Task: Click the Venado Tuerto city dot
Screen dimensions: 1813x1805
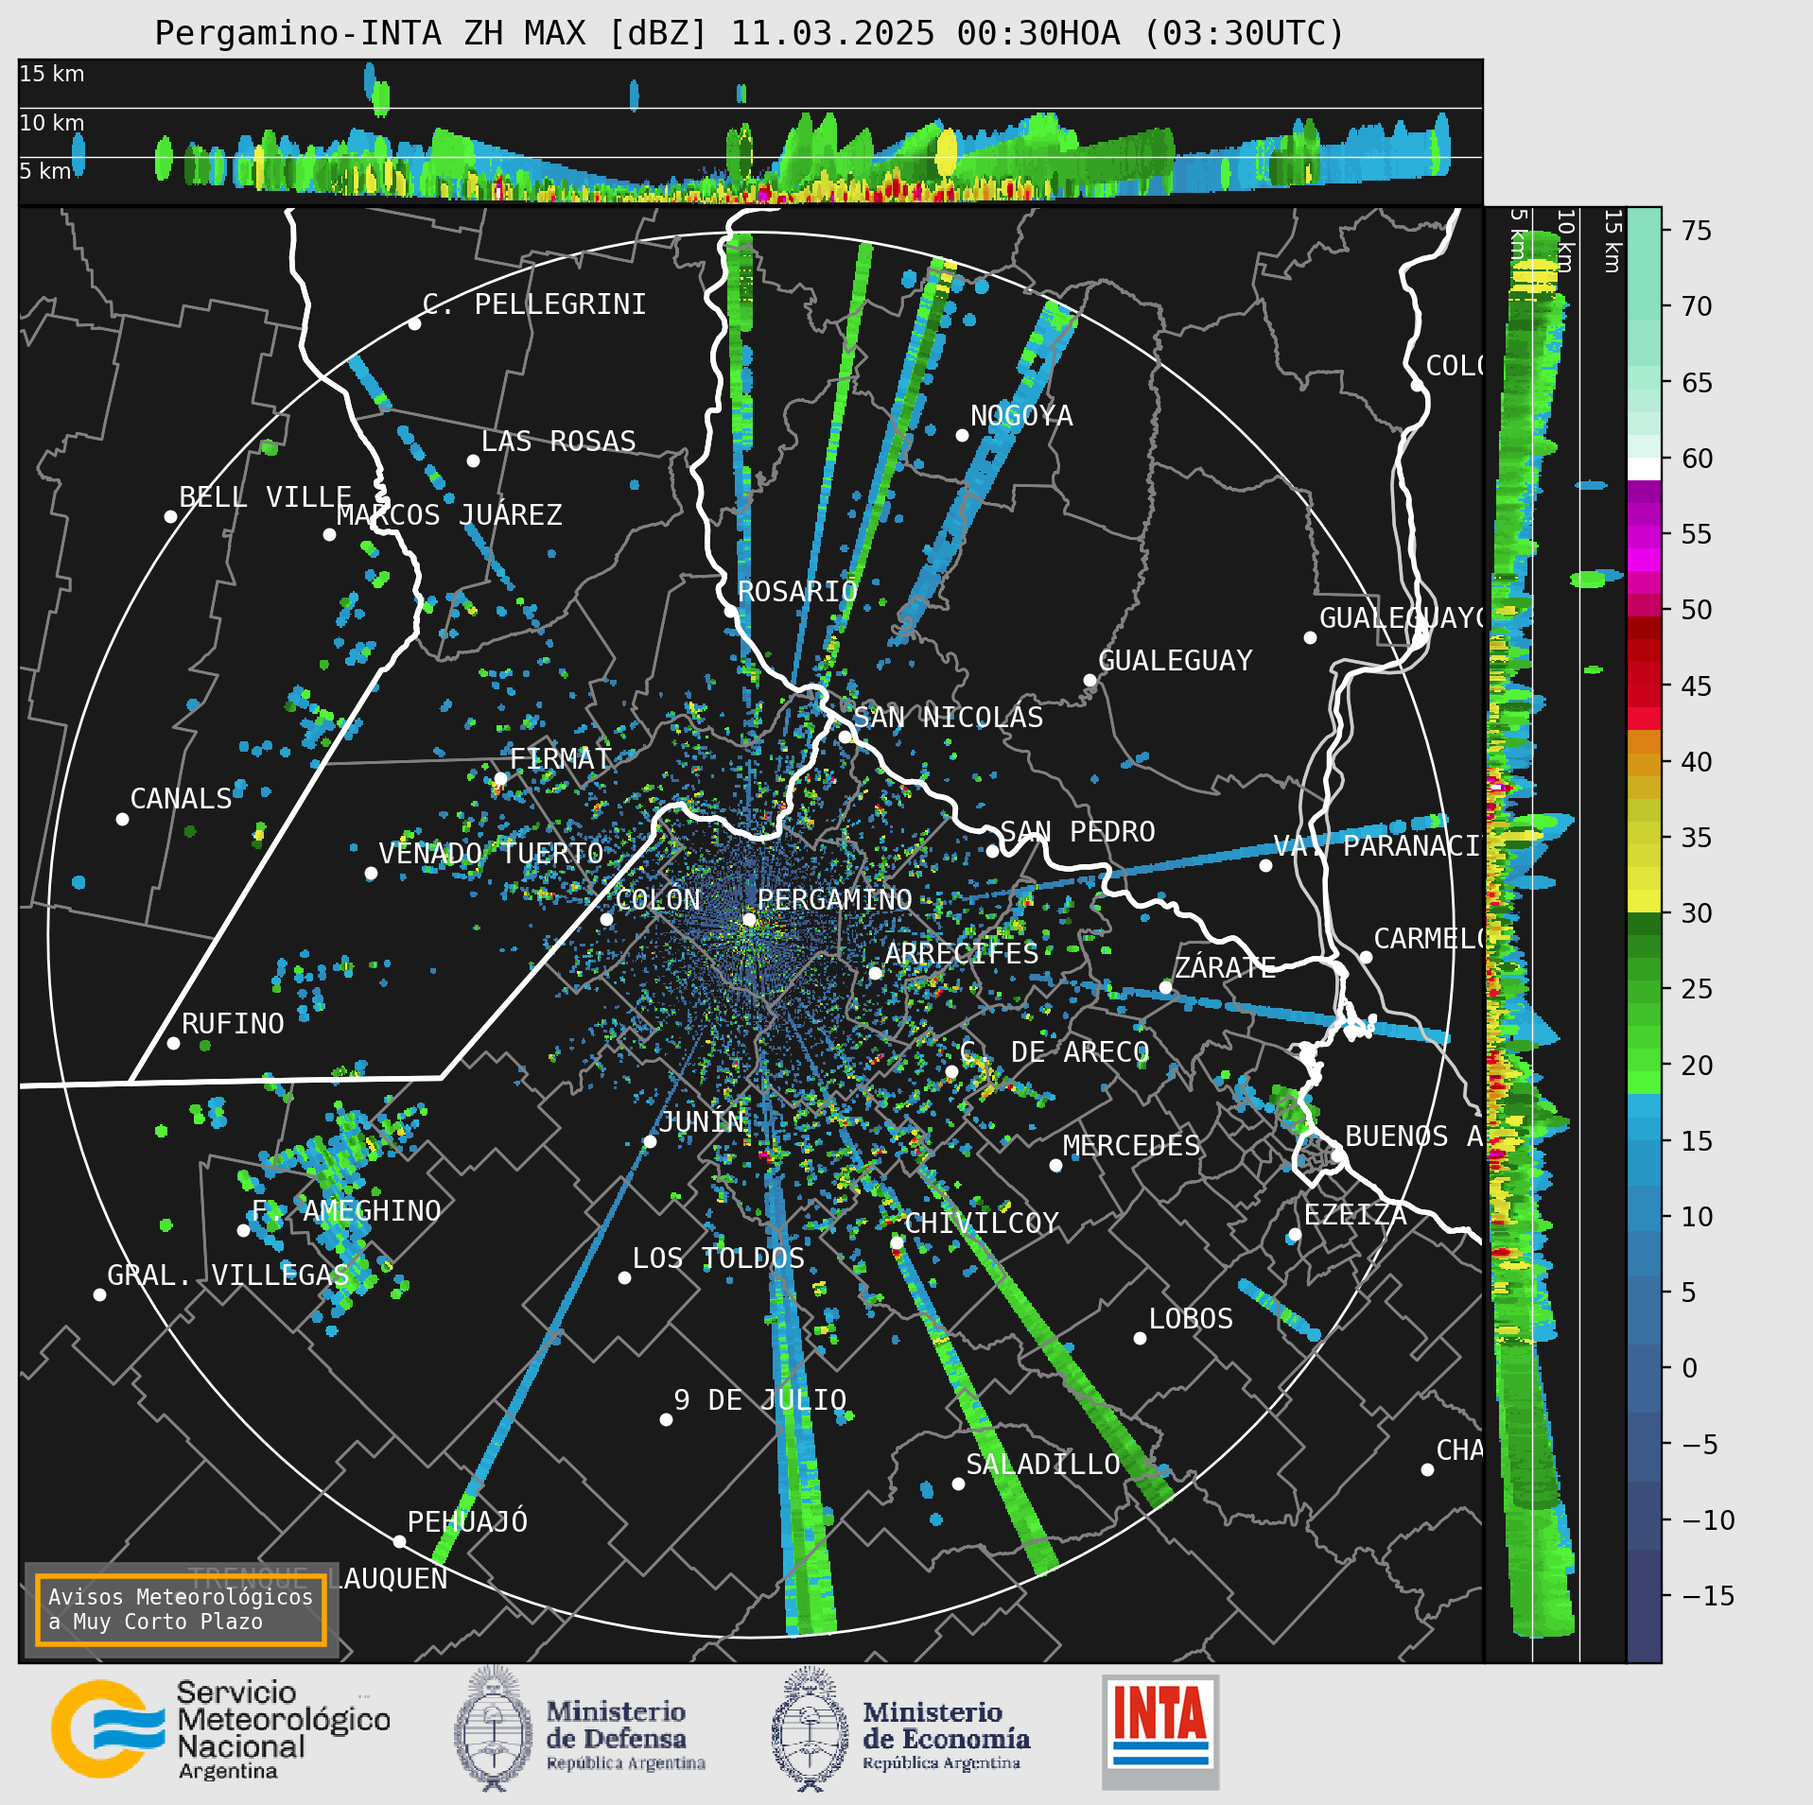Action: coord(371,874)
